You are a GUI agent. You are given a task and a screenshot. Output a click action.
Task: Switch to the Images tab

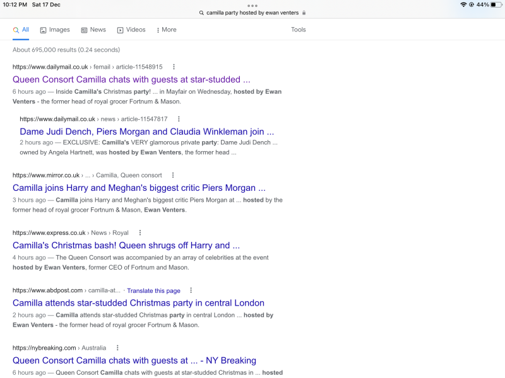55,30
